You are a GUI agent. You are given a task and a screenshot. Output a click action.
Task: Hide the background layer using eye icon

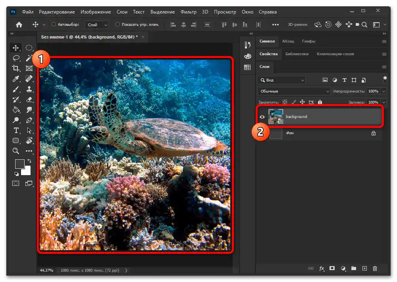click(262, 117)
